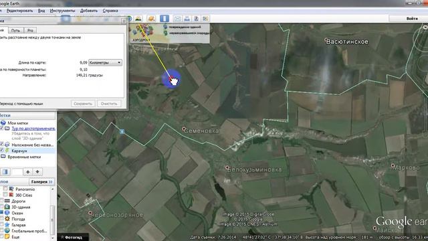Switch to the Pro tab in ruler dialog
The image size is (428, 241).
pos(30,30)
